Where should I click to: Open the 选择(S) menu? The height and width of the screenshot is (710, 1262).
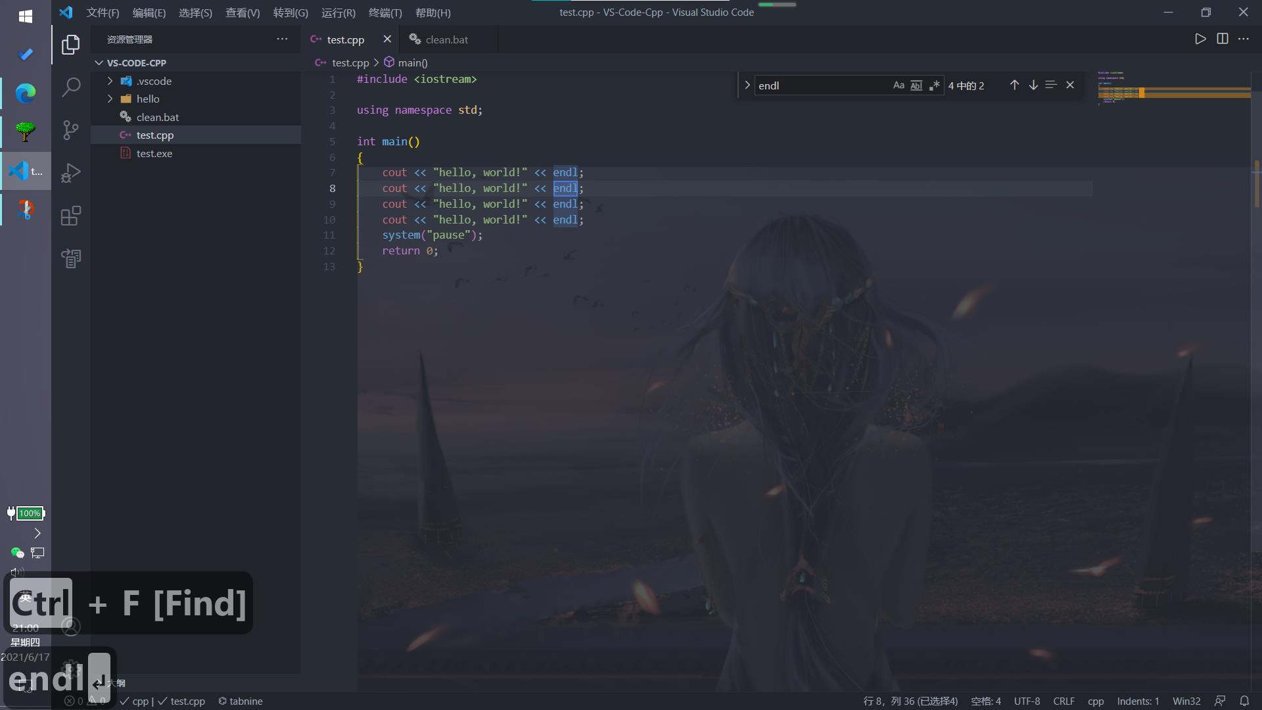pos(195,12)
